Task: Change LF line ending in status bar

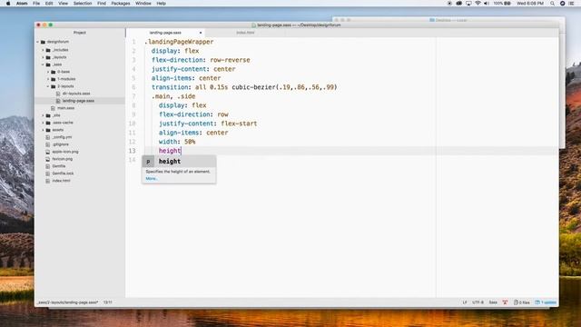Action: click(465, 302)
